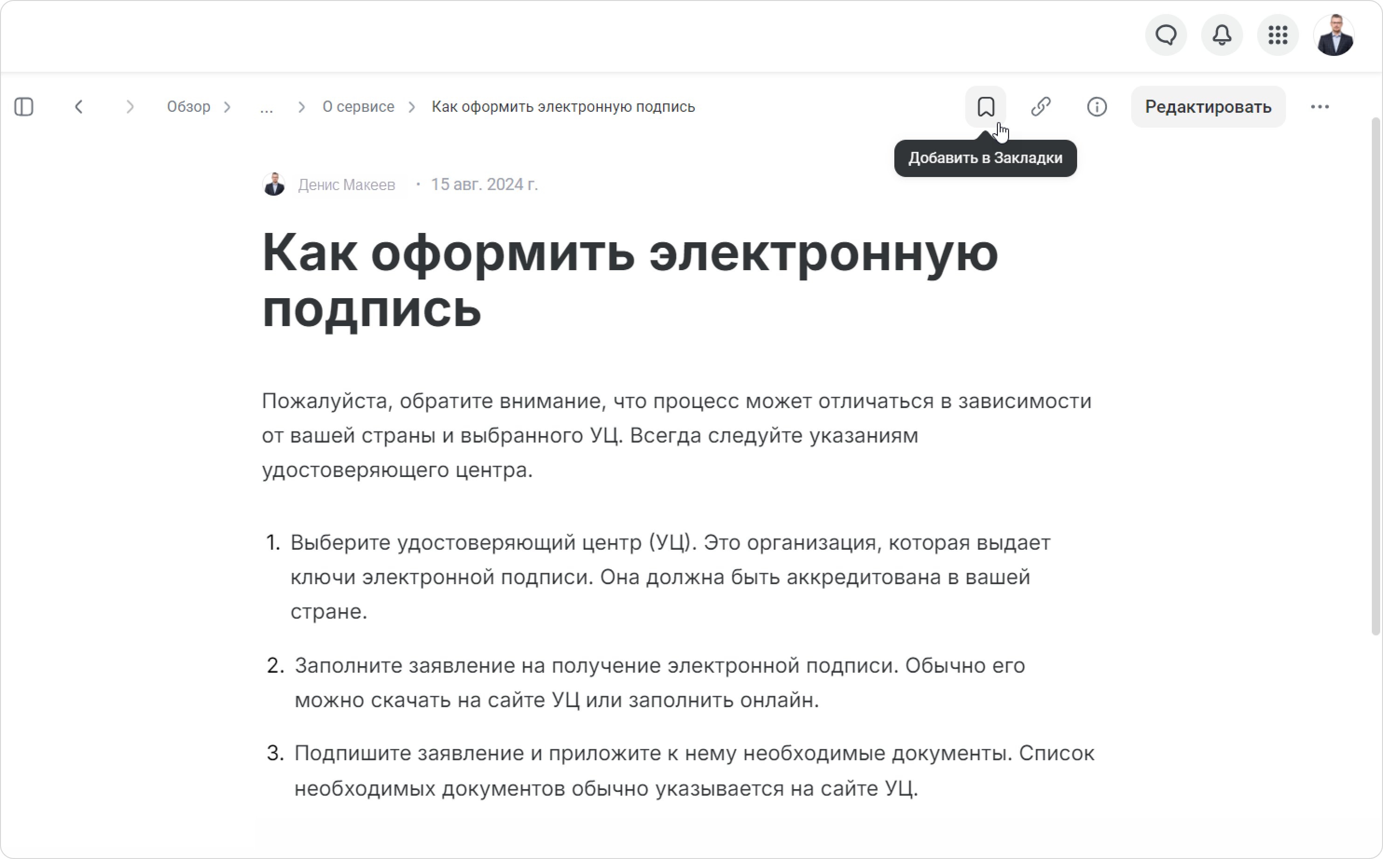
Task: Open the user profile avatar in the header
Action: point(1334,35)
